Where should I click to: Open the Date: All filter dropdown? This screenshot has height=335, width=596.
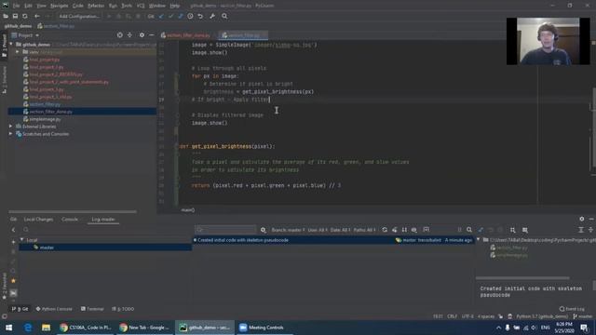tap(340, 230)
